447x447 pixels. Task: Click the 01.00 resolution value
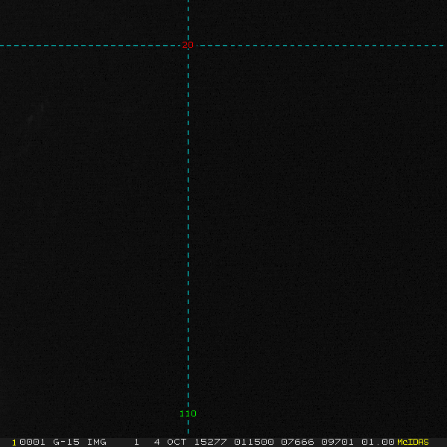pos(378,442)
